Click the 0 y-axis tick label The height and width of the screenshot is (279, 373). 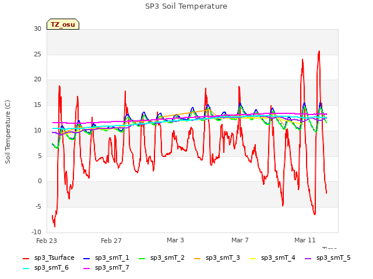click(40, 181)
